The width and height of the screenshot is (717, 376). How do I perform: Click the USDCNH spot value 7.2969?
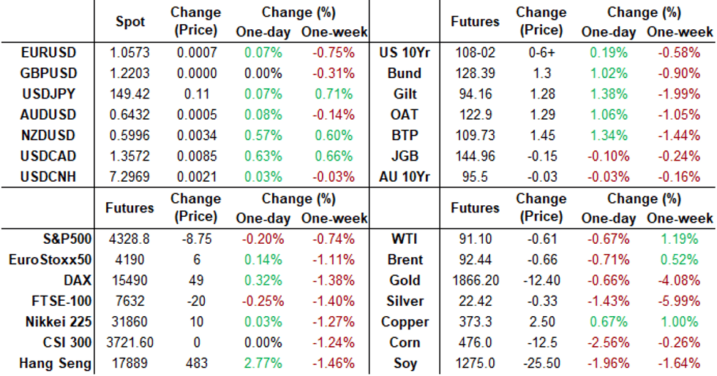click(x=130, y=177)
